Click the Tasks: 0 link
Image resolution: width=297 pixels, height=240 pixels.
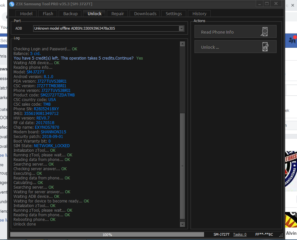tap(240, 234)
